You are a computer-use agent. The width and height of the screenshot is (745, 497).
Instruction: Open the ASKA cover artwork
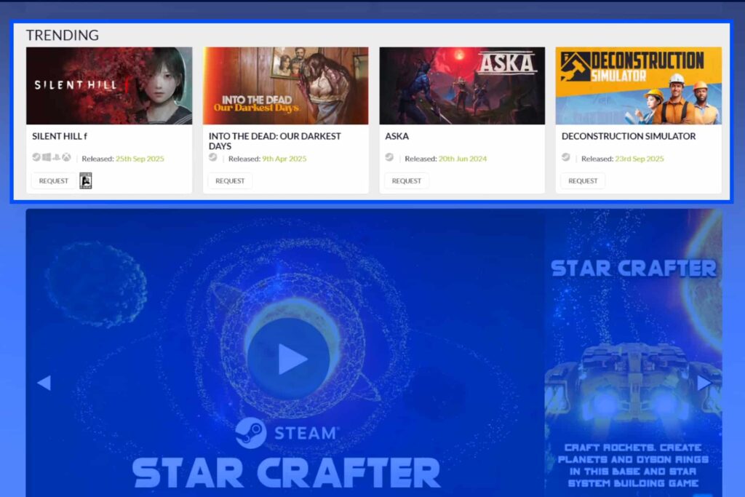pyautogui.click(x=462, y=86)
